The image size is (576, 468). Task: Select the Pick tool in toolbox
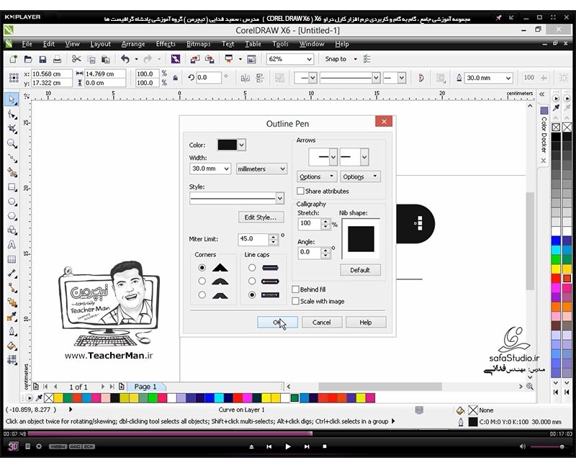(12, 99)
